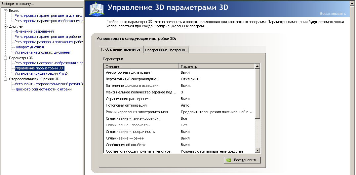Click Вкл value for гамма-коррекция
This screenshot has height=175, width=356.
point(184,118)
